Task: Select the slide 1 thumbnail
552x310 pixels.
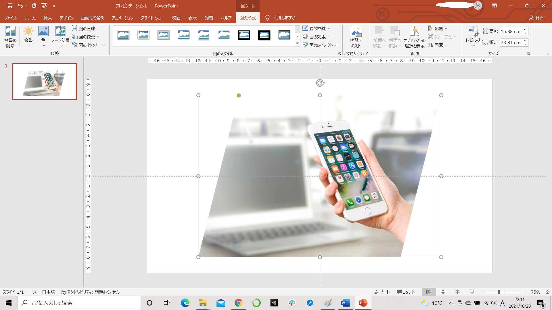Action: tap(45, 82)
